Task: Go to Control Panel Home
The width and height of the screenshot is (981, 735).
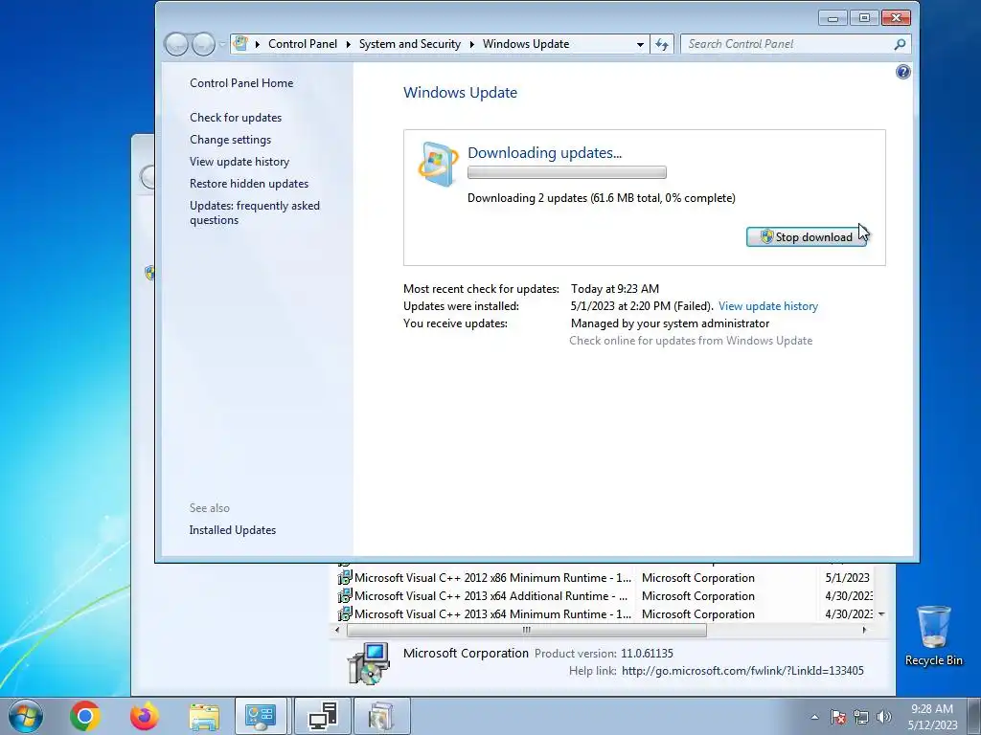Action: click(x=241, y=83)
